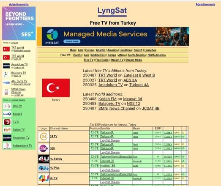221x186 pixels.
Task: Click the Anadolum TV logo in stream list
Action: pyautogui.click(x=7, y=138)
